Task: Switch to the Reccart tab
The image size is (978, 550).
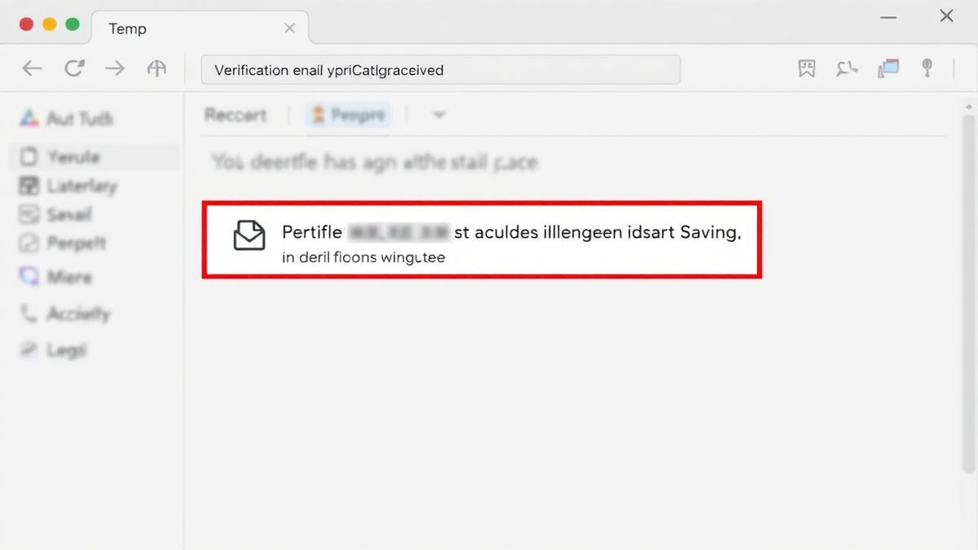Action: [x=235, y=115]
